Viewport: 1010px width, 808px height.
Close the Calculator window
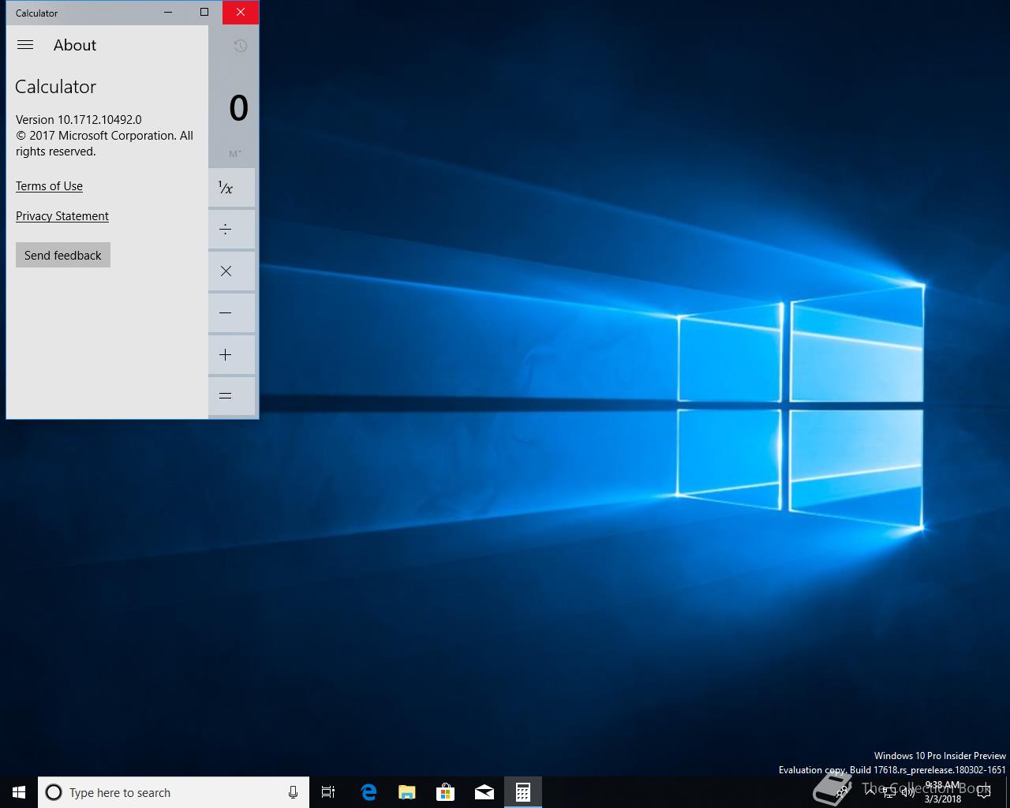point(241,12)
